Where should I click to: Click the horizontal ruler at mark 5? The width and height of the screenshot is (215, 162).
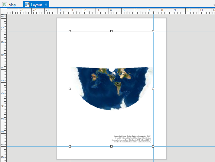124,10
